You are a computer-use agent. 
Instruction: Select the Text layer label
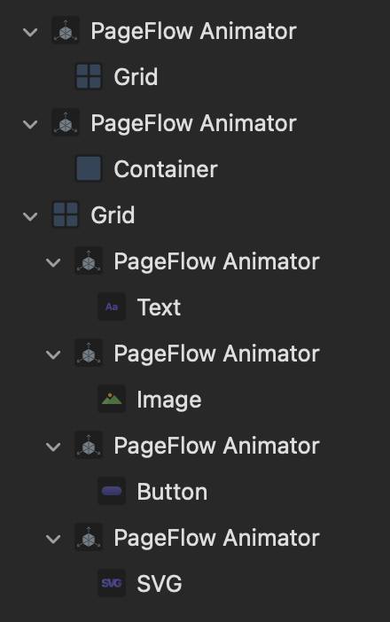pyautogui.click(x=159, y=307)
